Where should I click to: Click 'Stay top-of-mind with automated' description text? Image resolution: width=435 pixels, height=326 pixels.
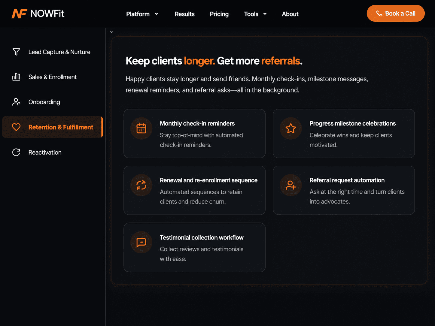(x=201, y=140)
